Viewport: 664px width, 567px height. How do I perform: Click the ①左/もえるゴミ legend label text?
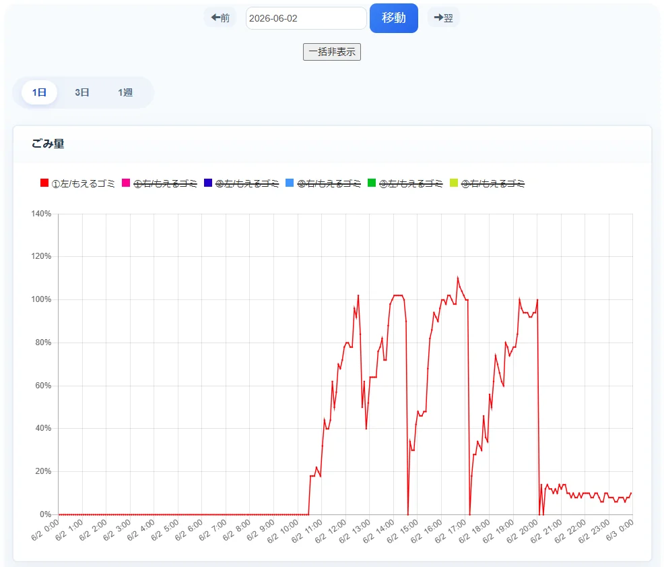click(x=83, y=183)
